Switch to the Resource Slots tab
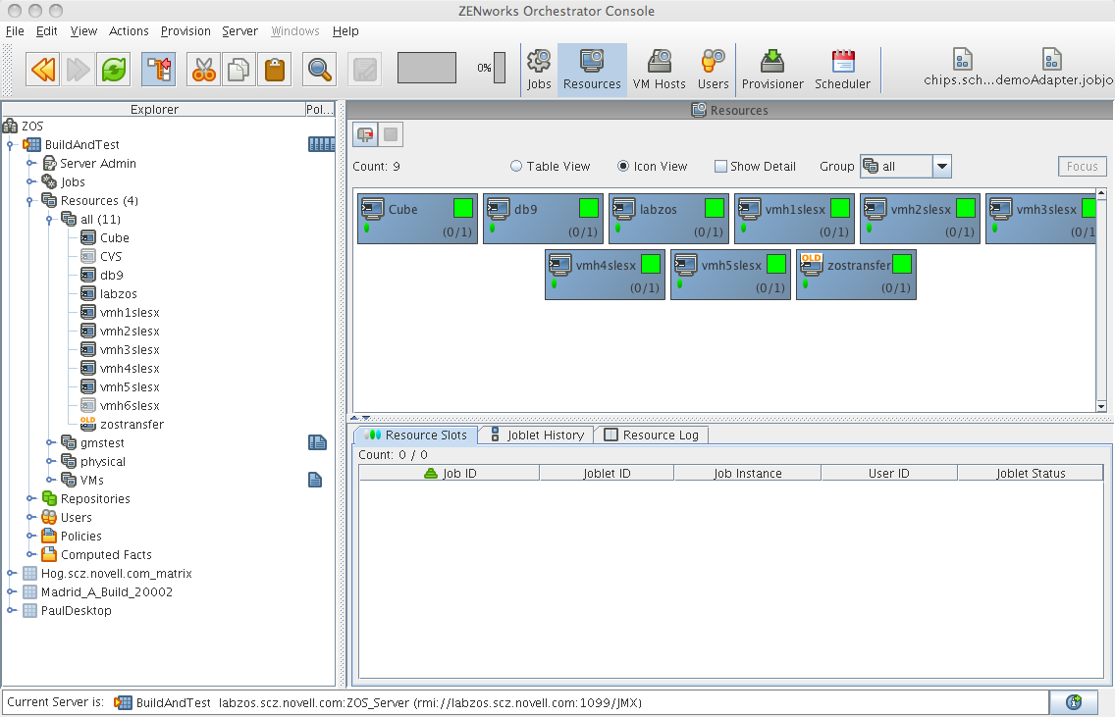The image size is (1115, 717). [416, 435]
